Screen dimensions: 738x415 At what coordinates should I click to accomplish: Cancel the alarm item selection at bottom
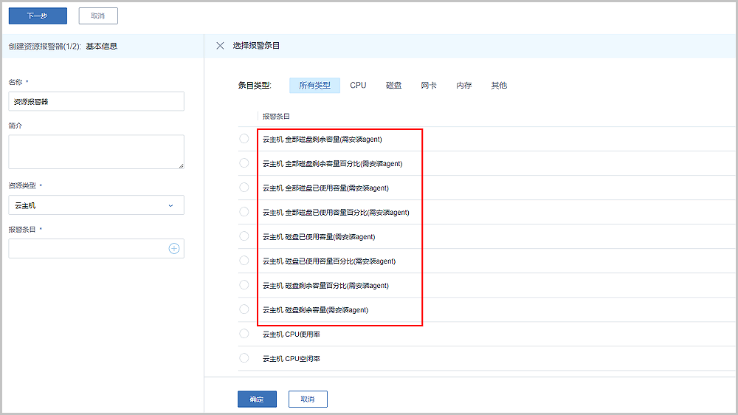308,399
